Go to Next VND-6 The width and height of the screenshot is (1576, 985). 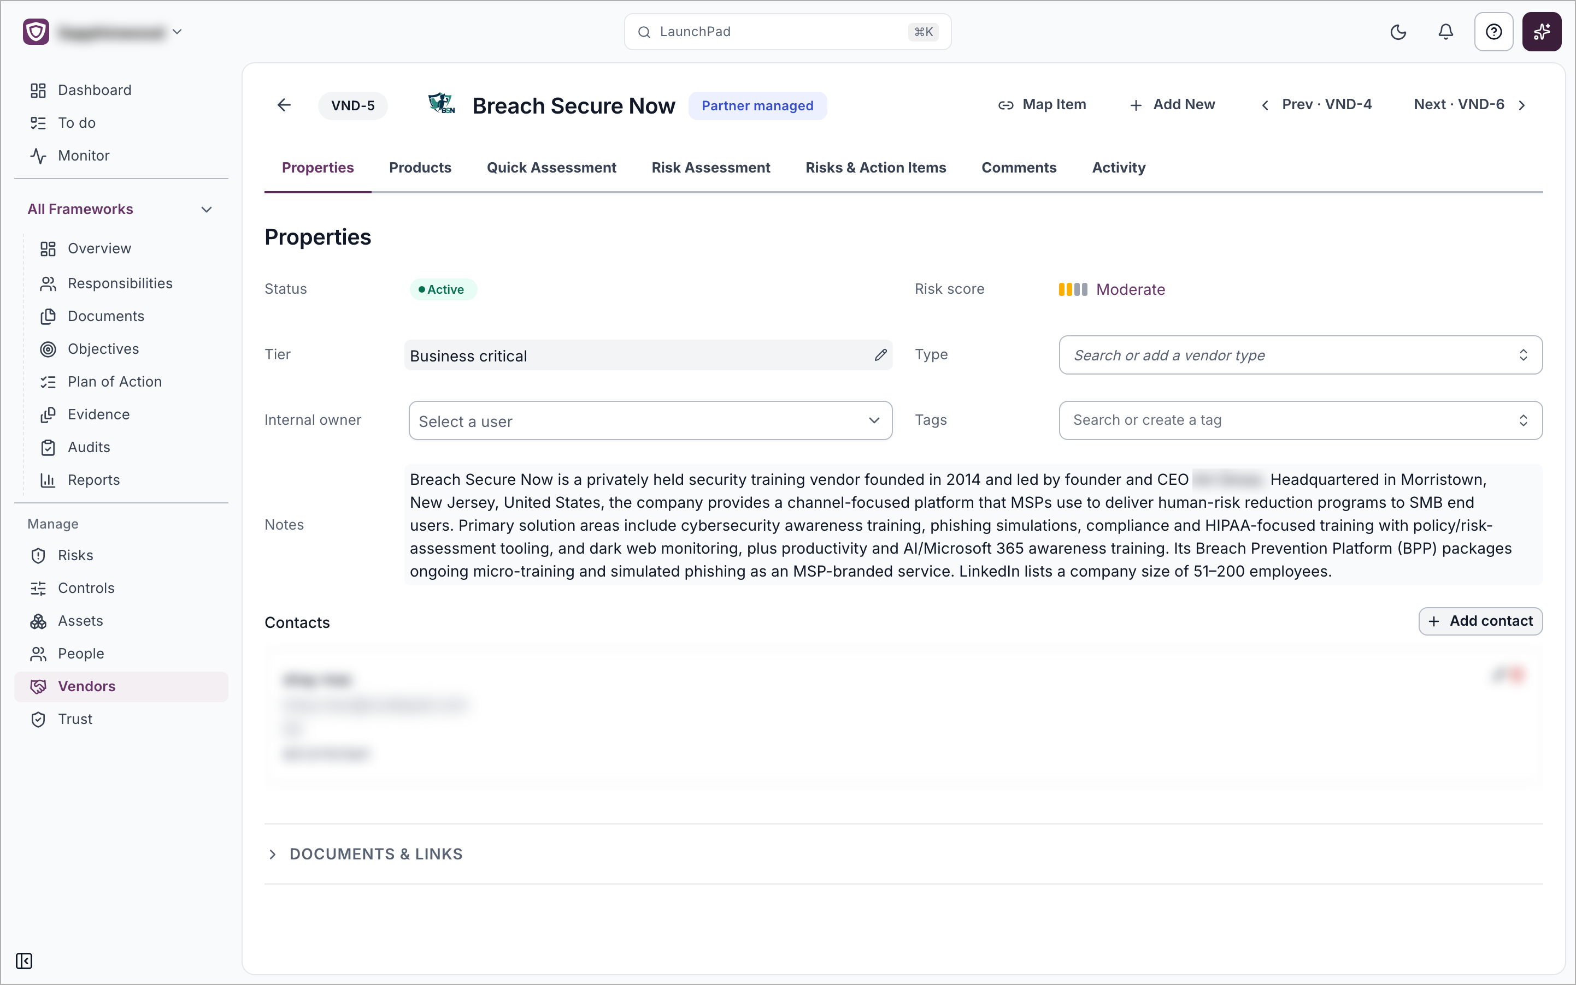(x=1470, y=105)
